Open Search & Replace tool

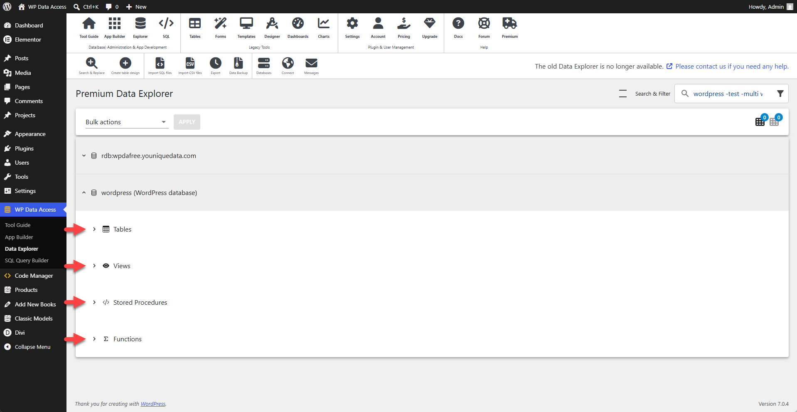[x=92, y=66]
